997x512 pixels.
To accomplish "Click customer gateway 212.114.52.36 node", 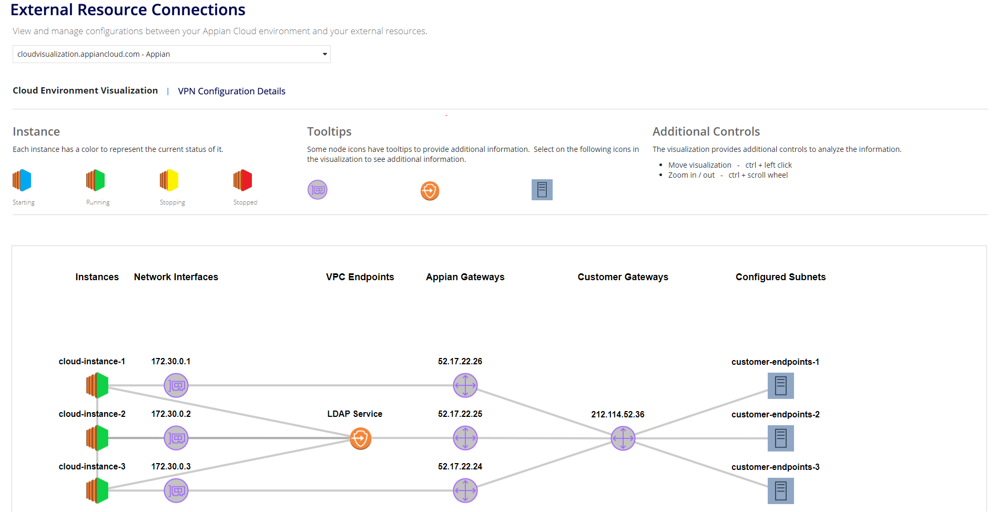I will 623,438.
